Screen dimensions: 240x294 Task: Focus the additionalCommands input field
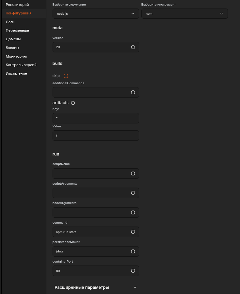tap(96, 92)
